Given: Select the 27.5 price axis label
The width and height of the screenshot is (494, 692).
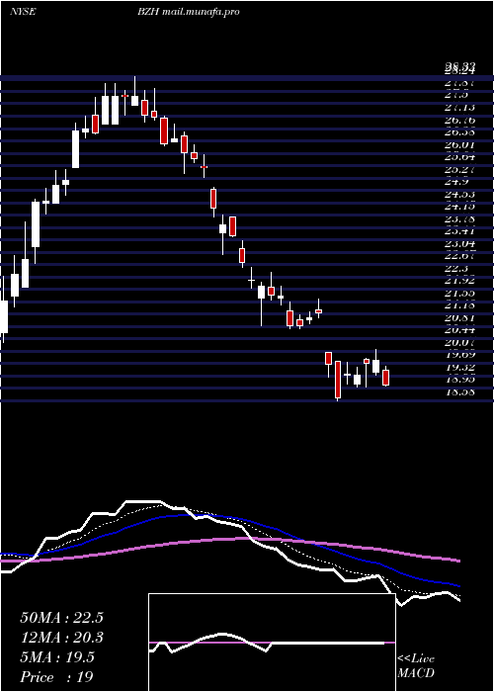Looking at the screenshot, I should 456,95.
